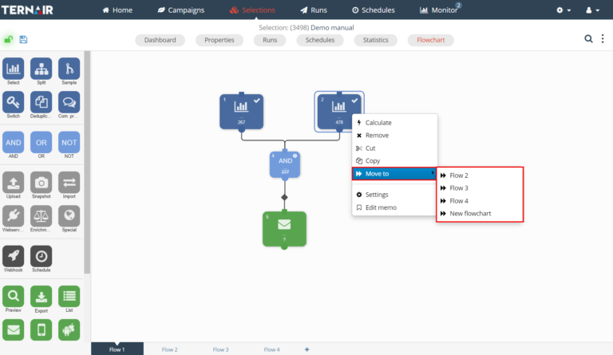Viewport: 613px width, 355px height.
Task: Select the AND block on canvas
Action: (285, 164)
